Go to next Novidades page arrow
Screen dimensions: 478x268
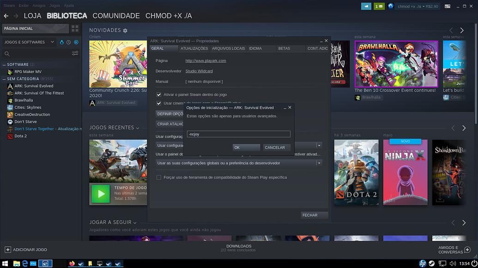(x=462, y=30)
